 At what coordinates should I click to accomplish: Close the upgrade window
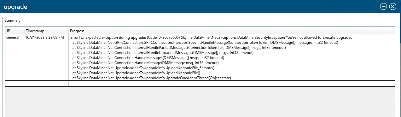click(392, 7)
